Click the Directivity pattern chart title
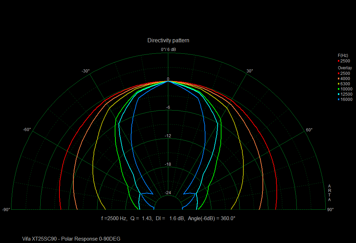This screenshot has width=356, height=243. [x=168, y=41]
